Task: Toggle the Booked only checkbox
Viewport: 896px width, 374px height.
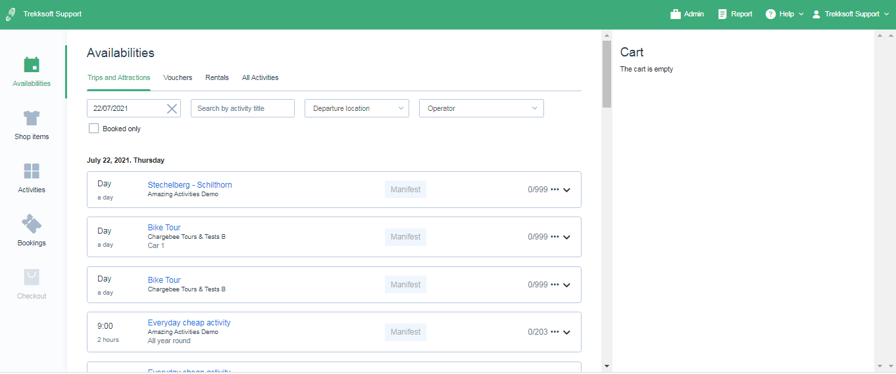Action: coord(94,129)
